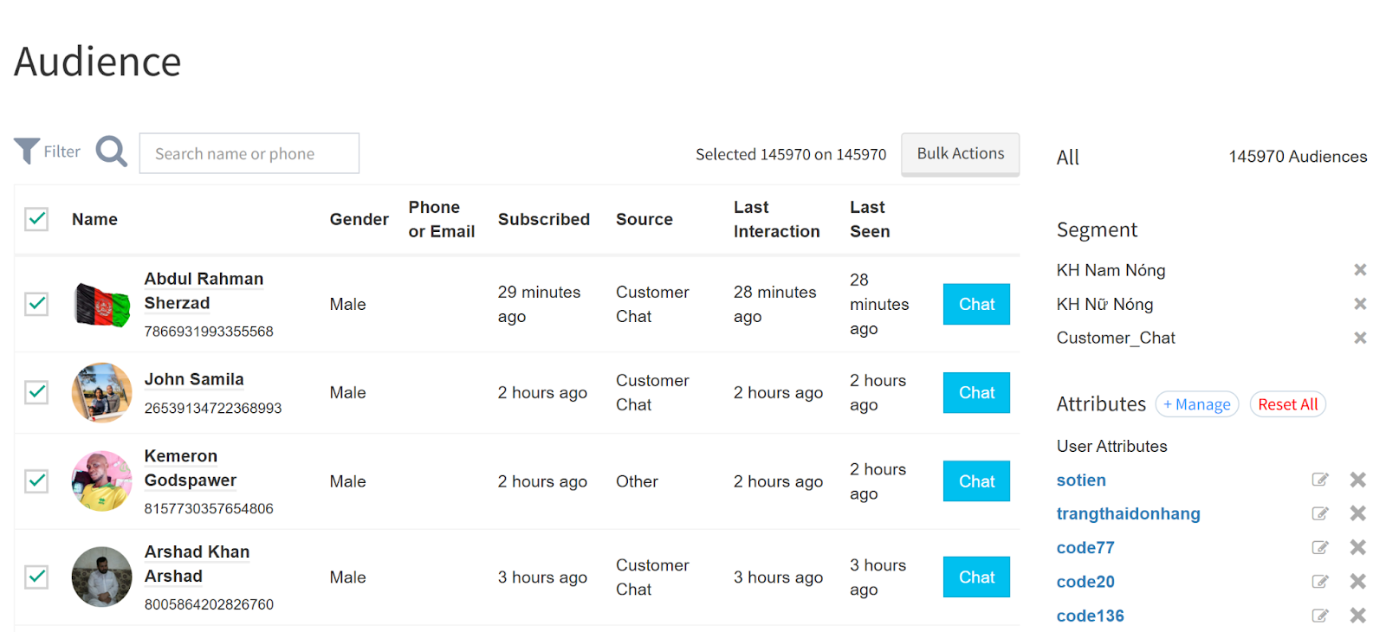This screenshot has height=632, width=1386.
Task: Chat with John Samila
Action: (976, 392)
